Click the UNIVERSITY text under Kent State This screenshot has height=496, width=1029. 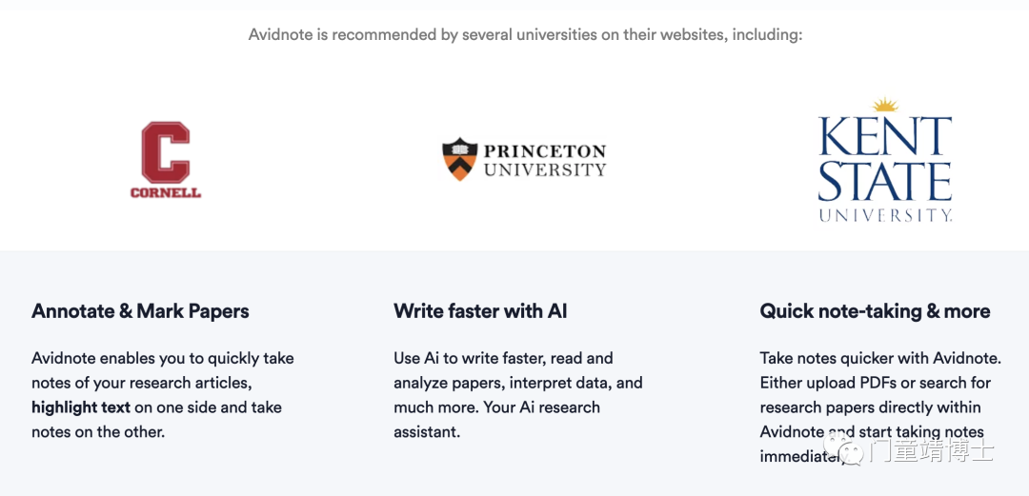coord(884,215)
